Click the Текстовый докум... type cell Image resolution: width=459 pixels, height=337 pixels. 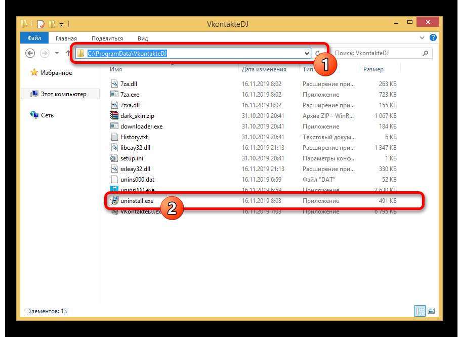click(329, 137)
